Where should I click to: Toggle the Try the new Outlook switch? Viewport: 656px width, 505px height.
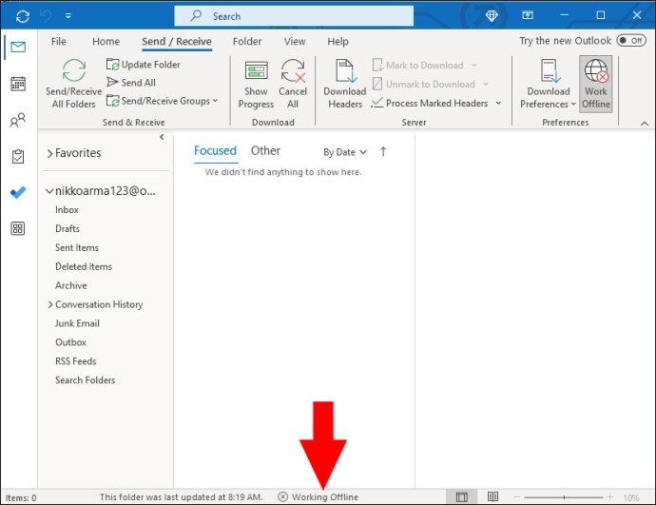click(631, 41)
